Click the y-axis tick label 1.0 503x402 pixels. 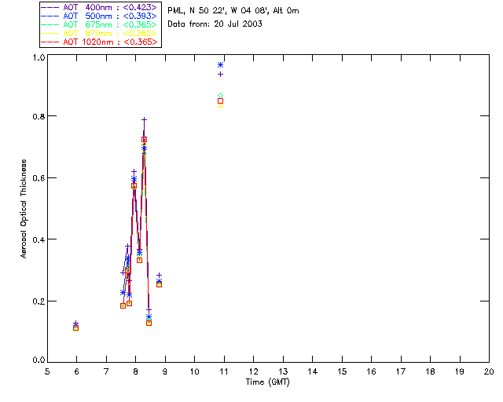click(x=39, y=57)
